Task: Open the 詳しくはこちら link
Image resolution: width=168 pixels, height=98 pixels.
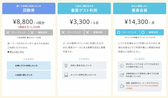Action: [17, 52]
